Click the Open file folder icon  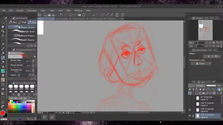[x=49, y=15]
